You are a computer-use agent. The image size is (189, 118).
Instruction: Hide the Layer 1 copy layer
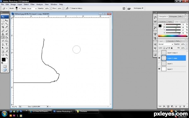pyautogui.click(x=159, y=58)
